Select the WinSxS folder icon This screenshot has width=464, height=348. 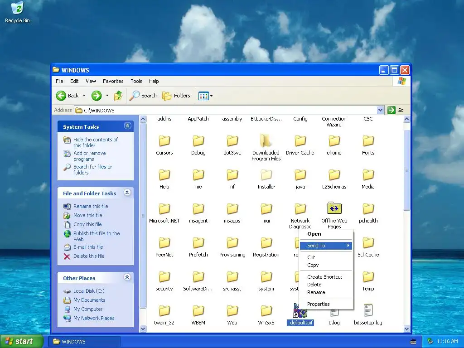click(266, 311)
